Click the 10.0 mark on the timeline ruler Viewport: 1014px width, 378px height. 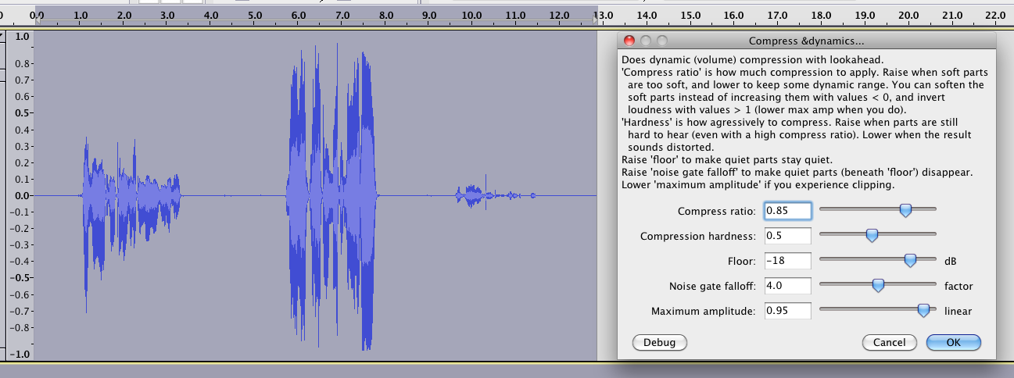pyautogui.click(x=471, y=15)
